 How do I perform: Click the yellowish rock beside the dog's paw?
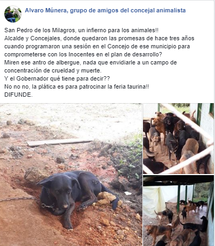(x=106, y=197)
